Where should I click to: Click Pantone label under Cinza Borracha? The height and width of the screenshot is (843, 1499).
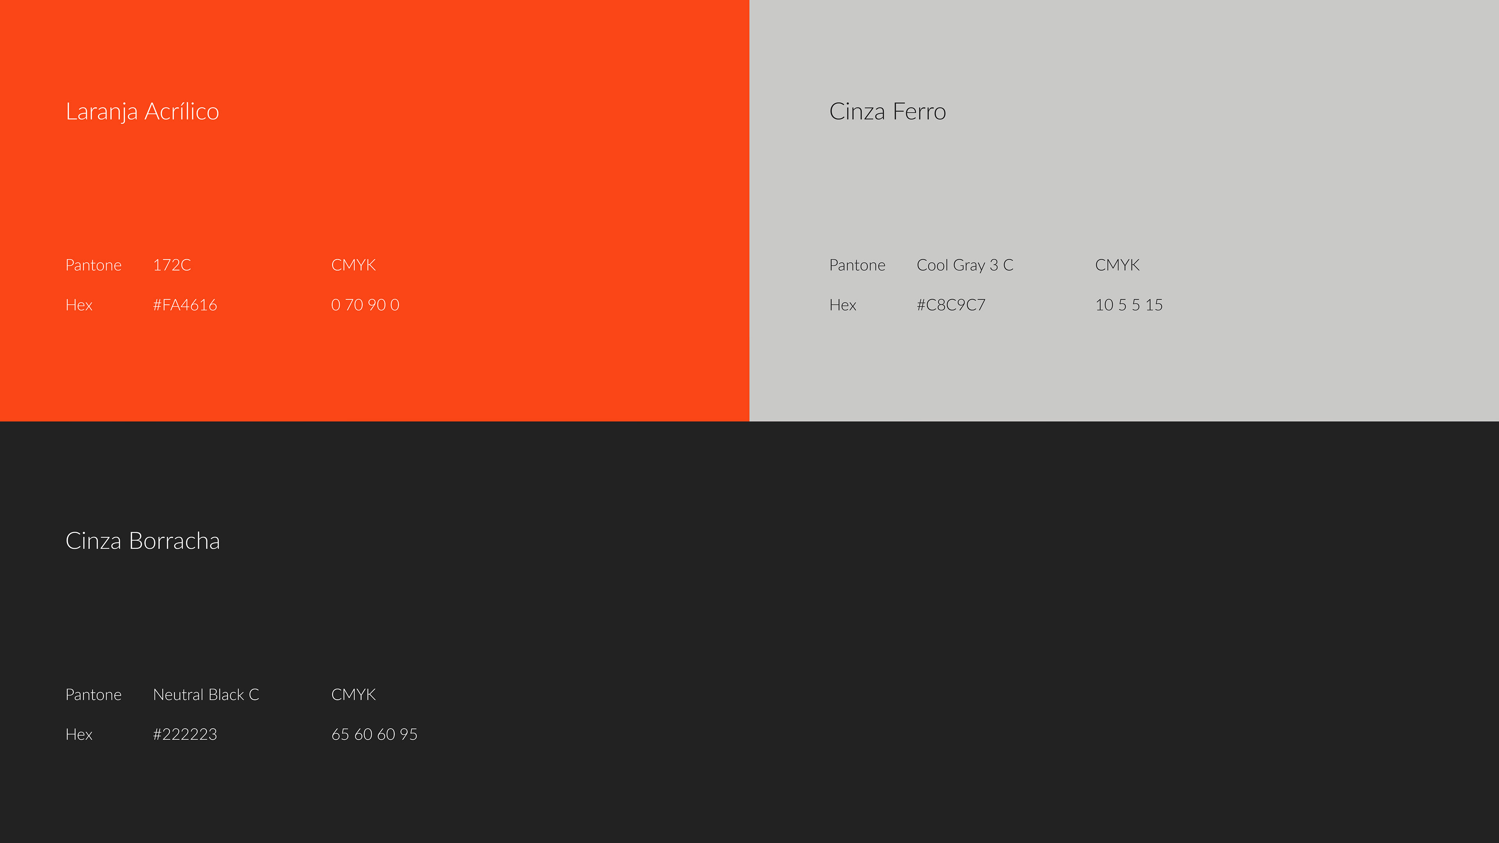tap(94, 694)
